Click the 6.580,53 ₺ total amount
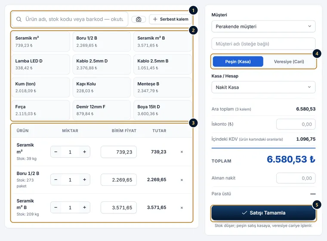This screenshot has width=327, height=241. [291, 159]
